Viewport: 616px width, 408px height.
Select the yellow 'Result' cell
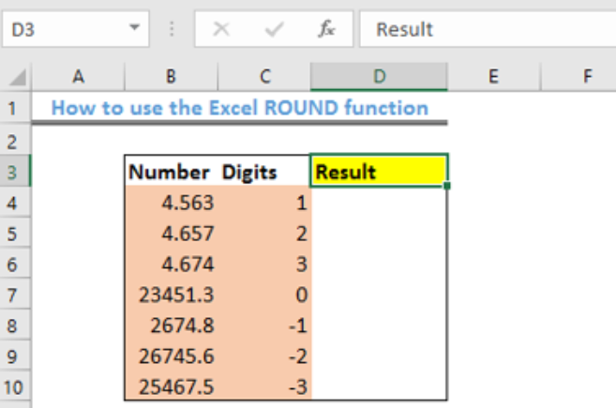point(379,172)
